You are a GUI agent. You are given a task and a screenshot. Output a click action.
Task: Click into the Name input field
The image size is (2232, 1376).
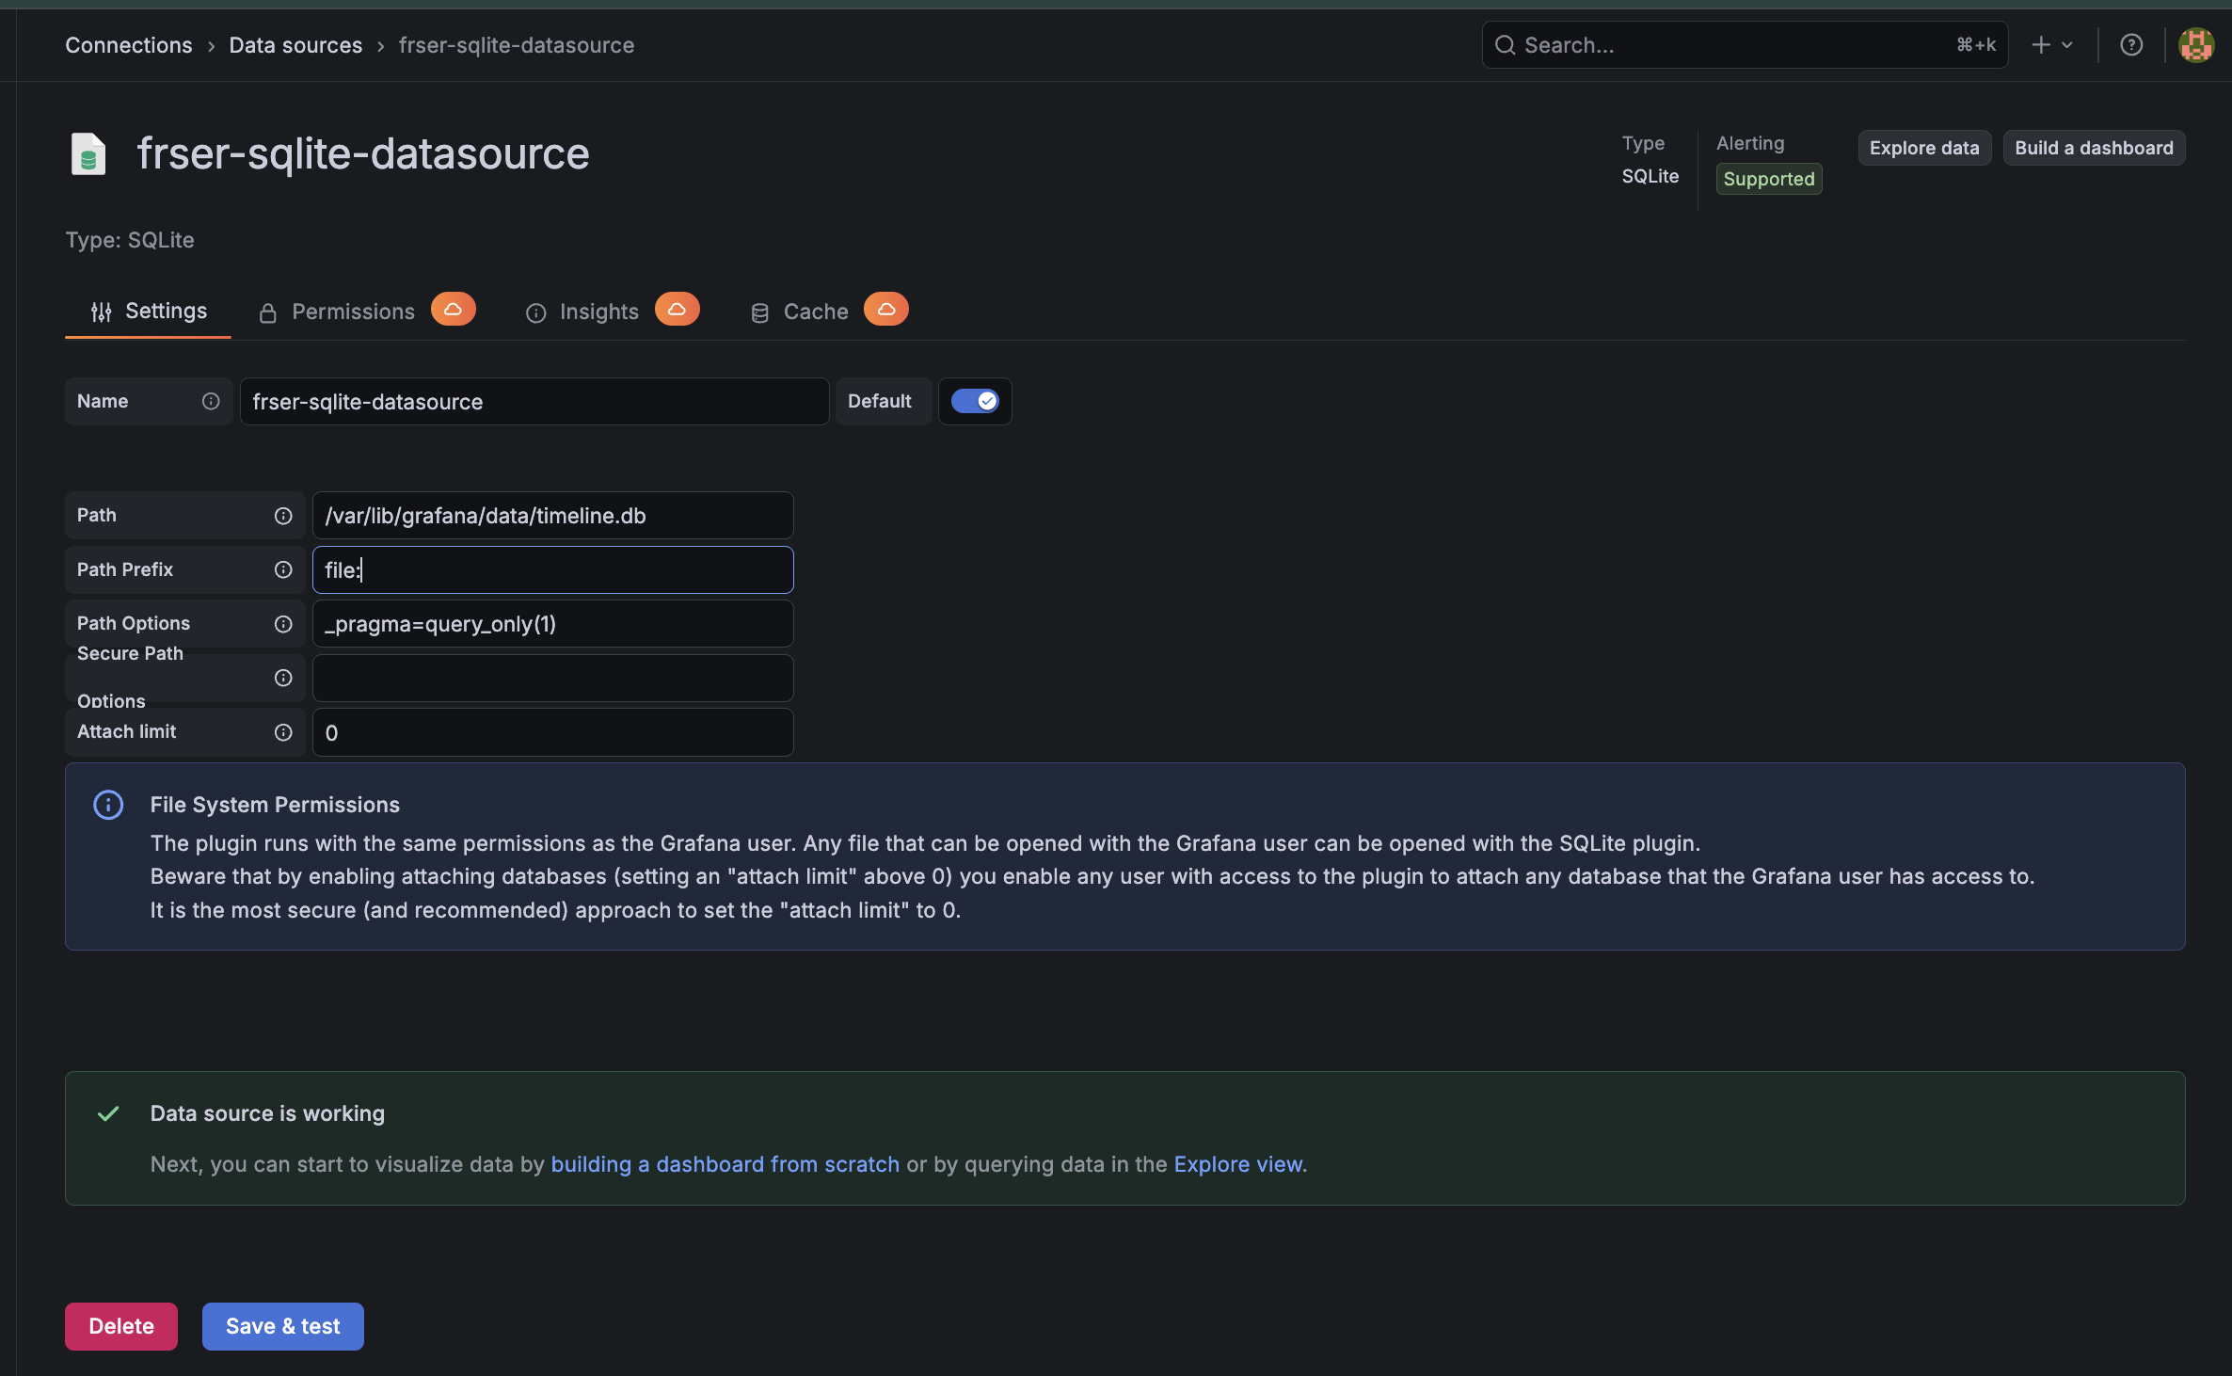tap(534, 402)
